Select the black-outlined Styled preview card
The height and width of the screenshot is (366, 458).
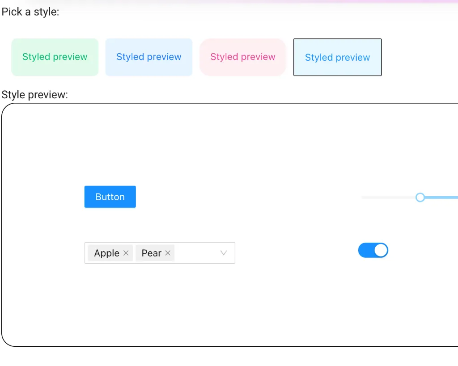pyautogui.click(x=337, y=57)
